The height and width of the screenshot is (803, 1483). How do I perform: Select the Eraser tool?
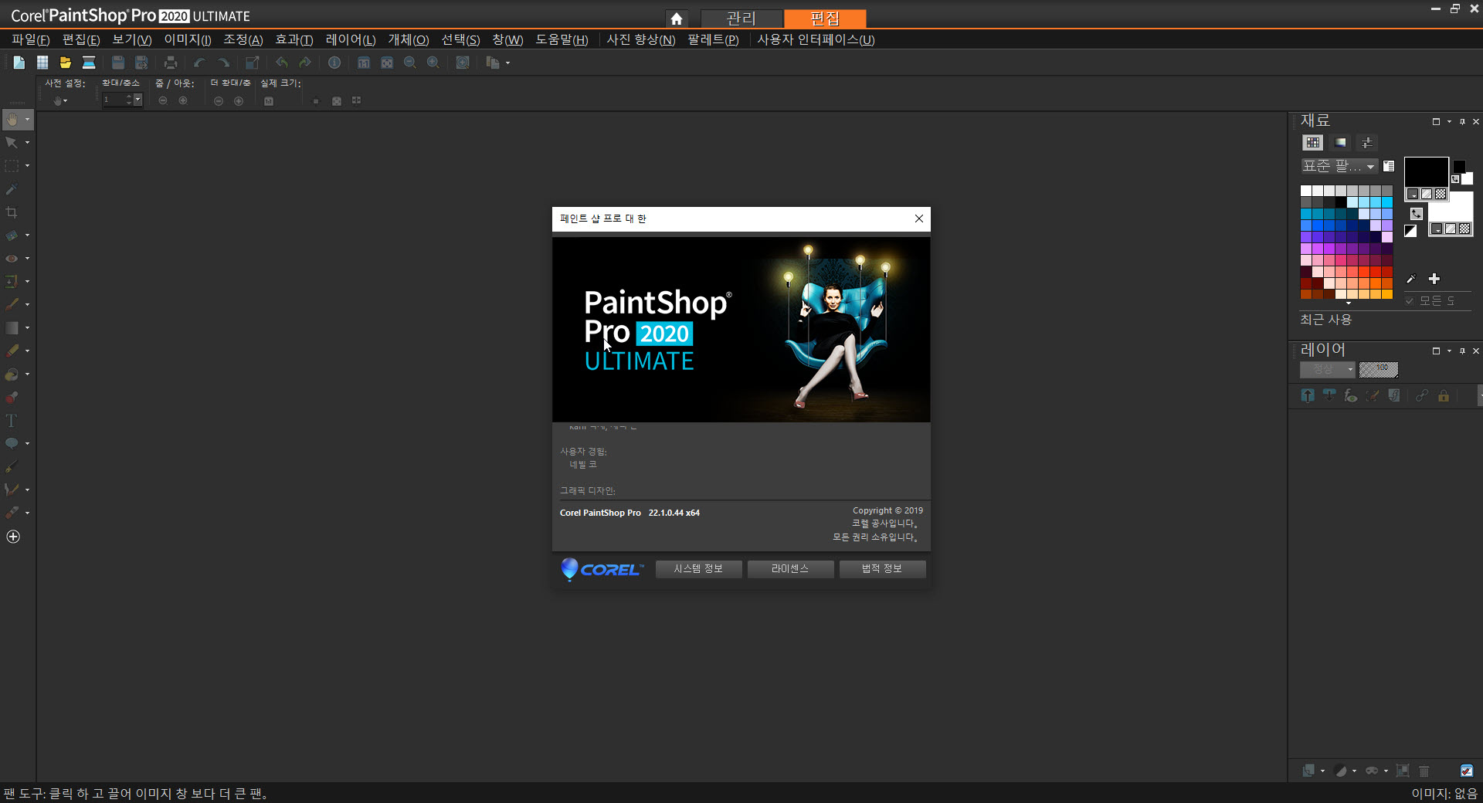12,351
